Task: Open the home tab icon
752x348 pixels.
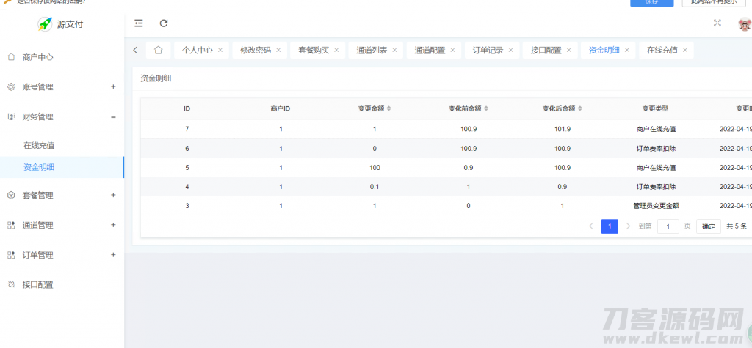Action: click(x=158, y=51)
